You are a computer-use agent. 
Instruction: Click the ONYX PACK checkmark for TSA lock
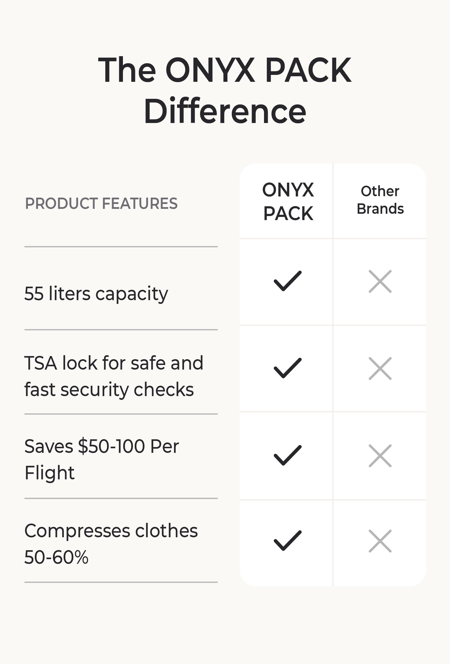(287, 368)
